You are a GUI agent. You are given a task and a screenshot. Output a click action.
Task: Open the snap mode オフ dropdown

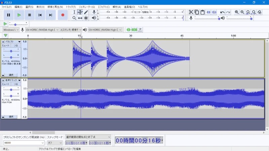tap(55, 143)
